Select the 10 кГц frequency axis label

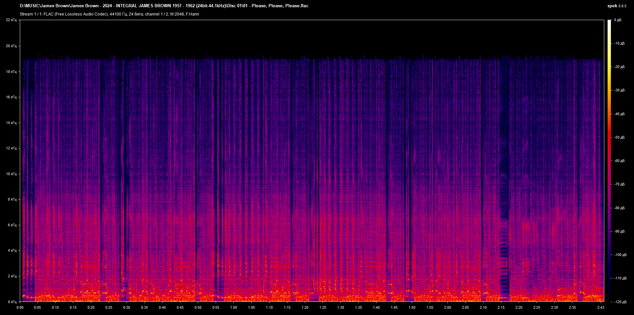click(11, 174)
